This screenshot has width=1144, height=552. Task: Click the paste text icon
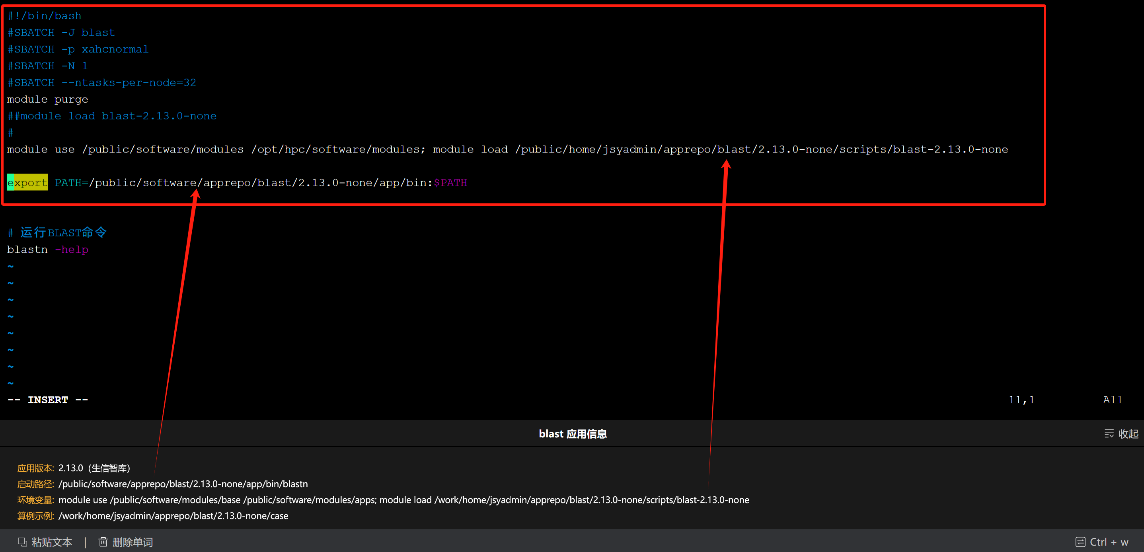pyautogui.click(x=22, y=542)
